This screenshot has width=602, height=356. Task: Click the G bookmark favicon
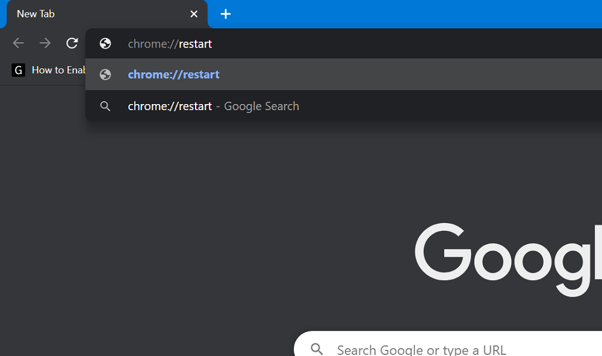pos(18,70)
